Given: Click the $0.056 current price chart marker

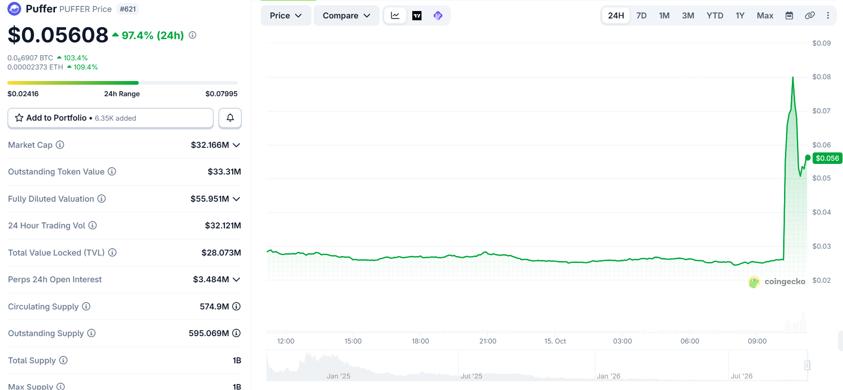Looking at the screenshot, I should click(x=827, y=158).
